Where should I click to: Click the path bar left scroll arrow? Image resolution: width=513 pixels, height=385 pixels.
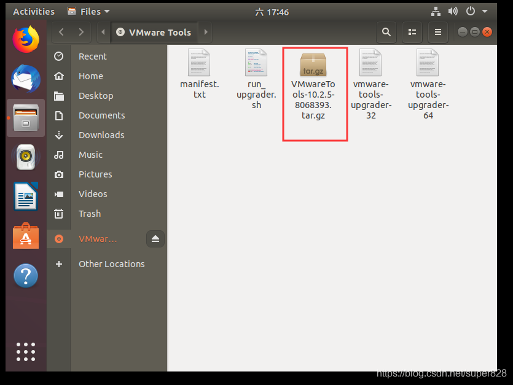(x=103, y=32)
